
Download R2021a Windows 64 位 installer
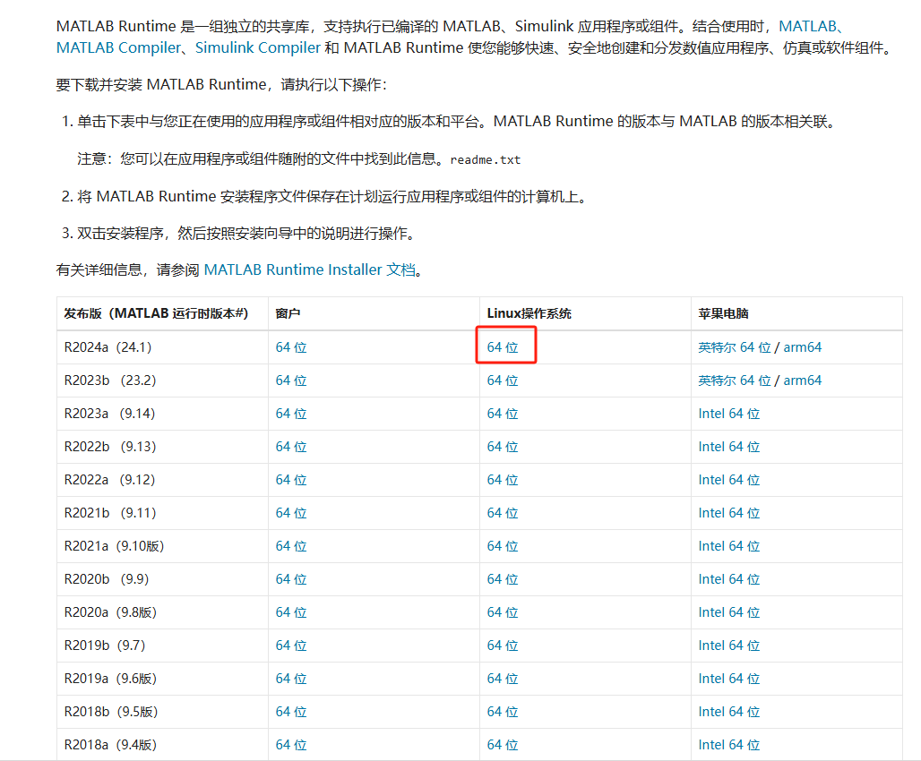click(291, 546)
